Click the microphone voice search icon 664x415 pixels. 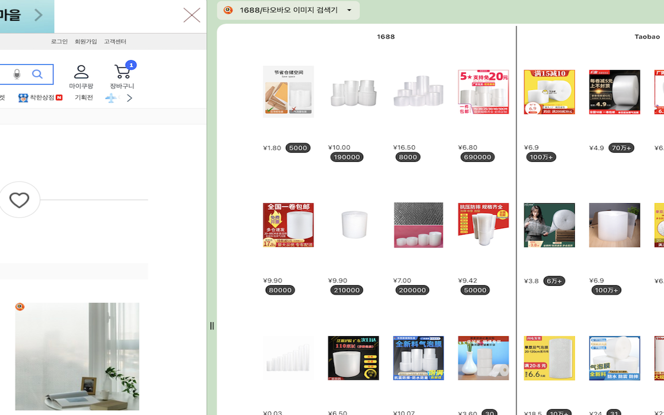[17, 75]
